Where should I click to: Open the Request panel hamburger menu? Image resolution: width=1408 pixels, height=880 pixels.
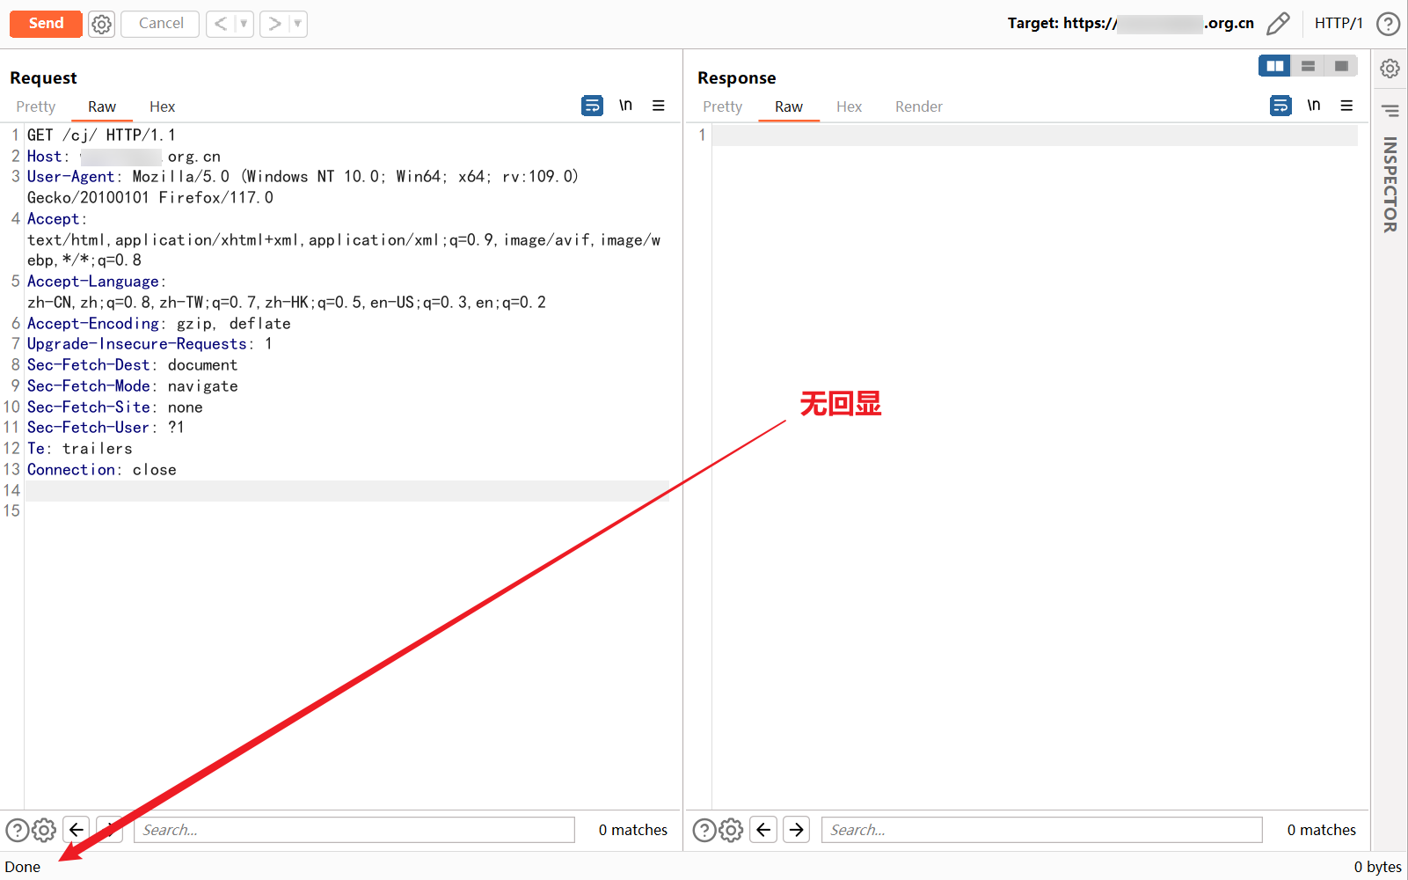[x=658, y=106]
